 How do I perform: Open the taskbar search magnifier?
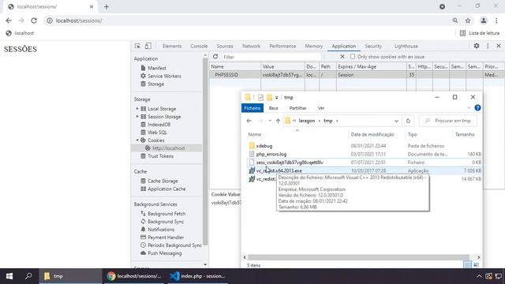click(28, 276)
